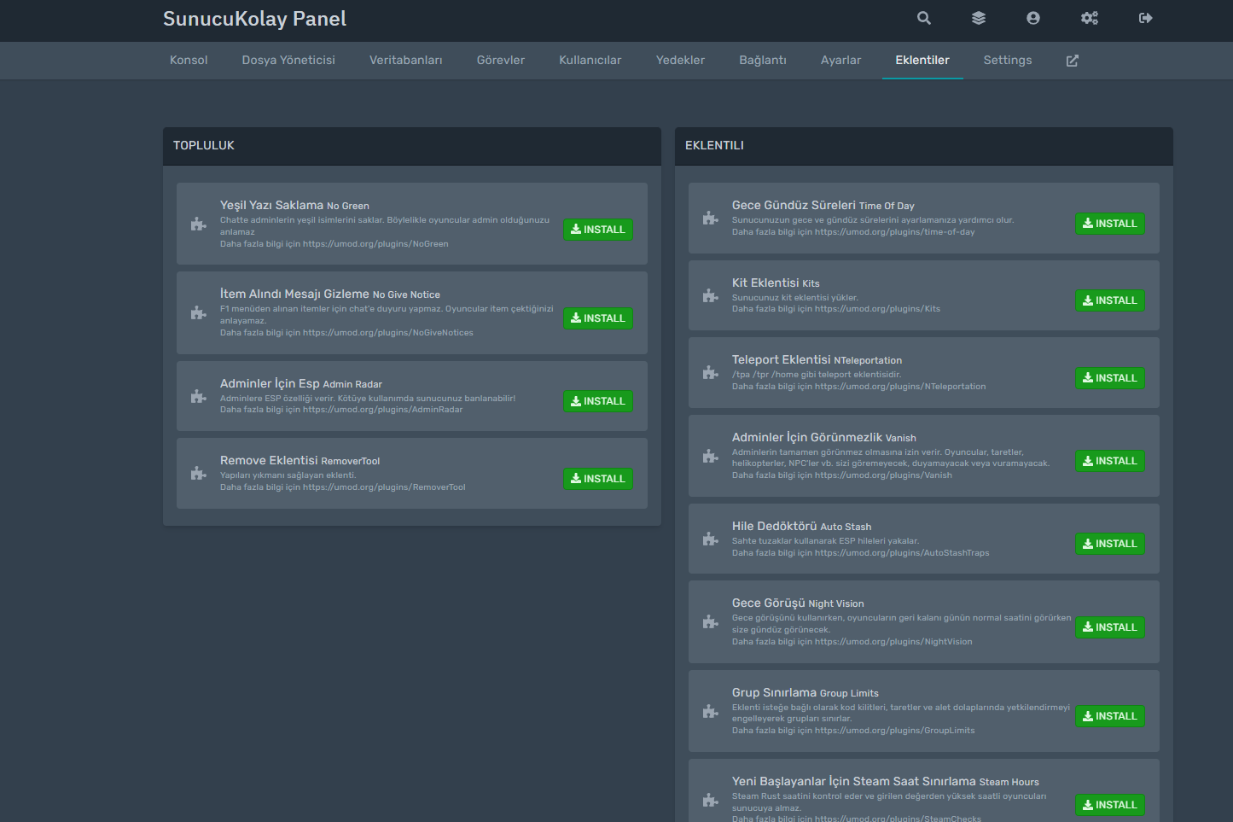
Task: Click puzzle icon beside Gece Görüşü
Action: coord(710,621)
